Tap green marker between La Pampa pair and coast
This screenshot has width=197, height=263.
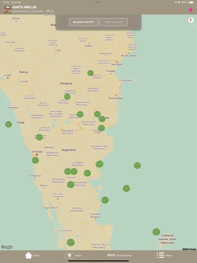(87, 173)
